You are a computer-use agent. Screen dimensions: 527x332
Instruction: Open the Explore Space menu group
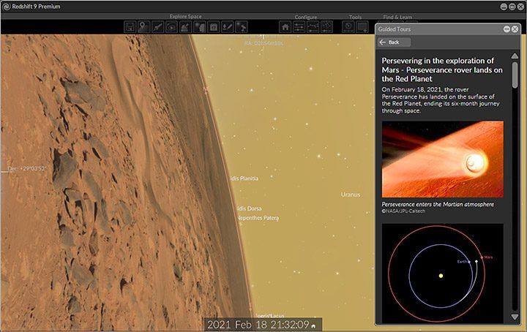click(185, 16)
